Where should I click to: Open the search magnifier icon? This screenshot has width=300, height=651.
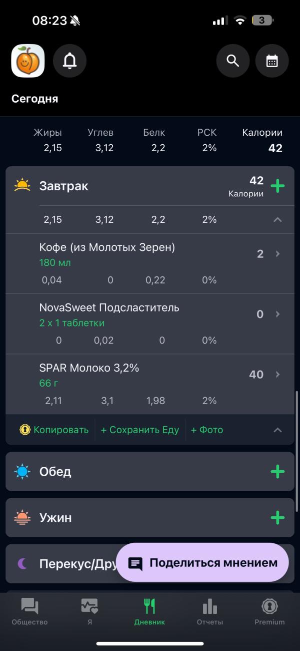232,61
